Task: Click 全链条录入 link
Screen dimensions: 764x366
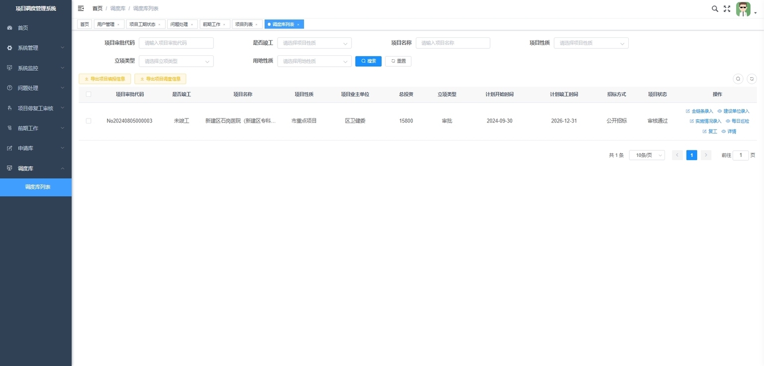Action: [699, 111]
